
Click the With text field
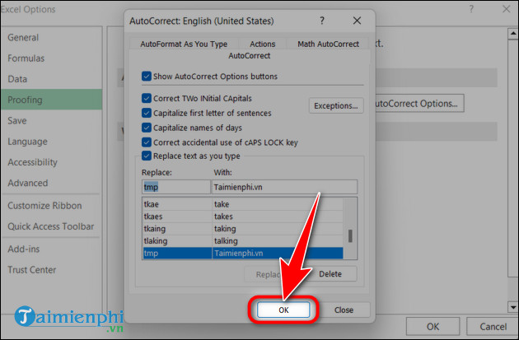point(283,187)
